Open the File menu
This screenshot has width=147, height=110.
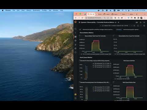(x=14, y=10)
